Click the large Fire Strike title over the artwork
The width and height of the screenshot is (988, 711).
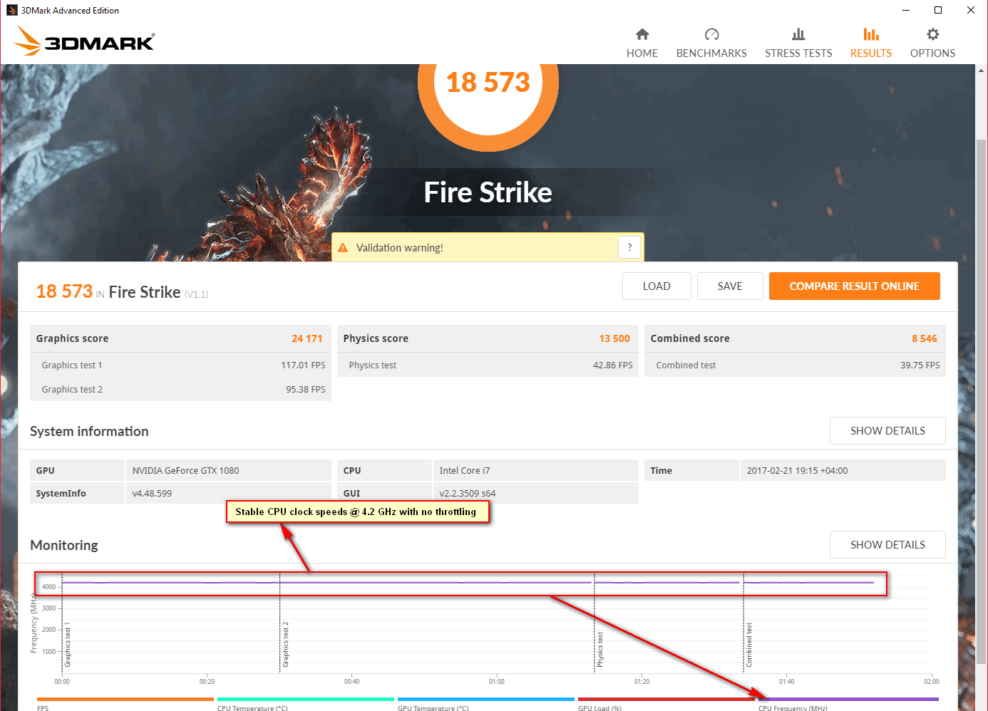point(488,192)
